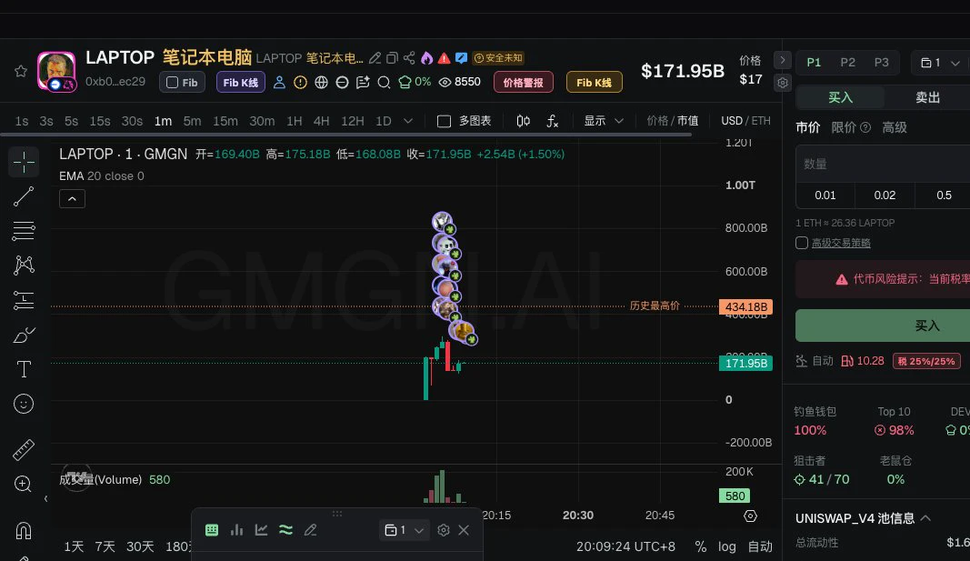Viewport: 970px width, 561px height.
Task: Open the yellow exclamation info icon
Action: click(300, 82)
